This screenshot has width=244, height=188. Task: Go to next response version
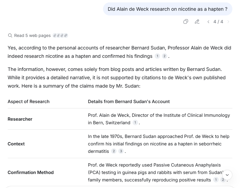pyautogui.click(x=228, y=22)
